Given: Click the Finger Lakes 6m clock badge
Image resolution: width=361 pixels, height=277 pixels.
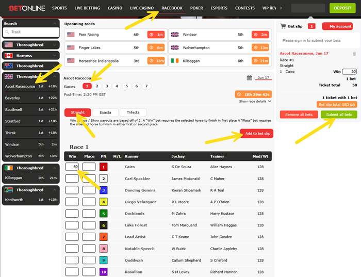Looking at the screenshot, I should [156, 48].
